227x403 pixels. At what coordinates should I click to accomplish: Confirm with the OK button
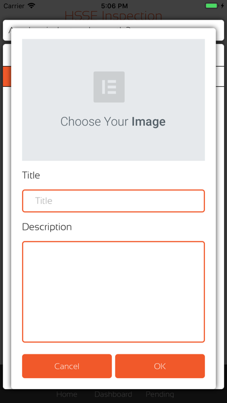click(x=160, y=366)
